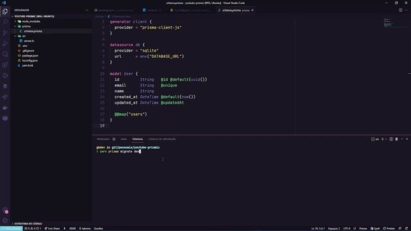Open Extensions view in activity bar
The width and height of the screenshot is (411, 231).
click(5, 65)
